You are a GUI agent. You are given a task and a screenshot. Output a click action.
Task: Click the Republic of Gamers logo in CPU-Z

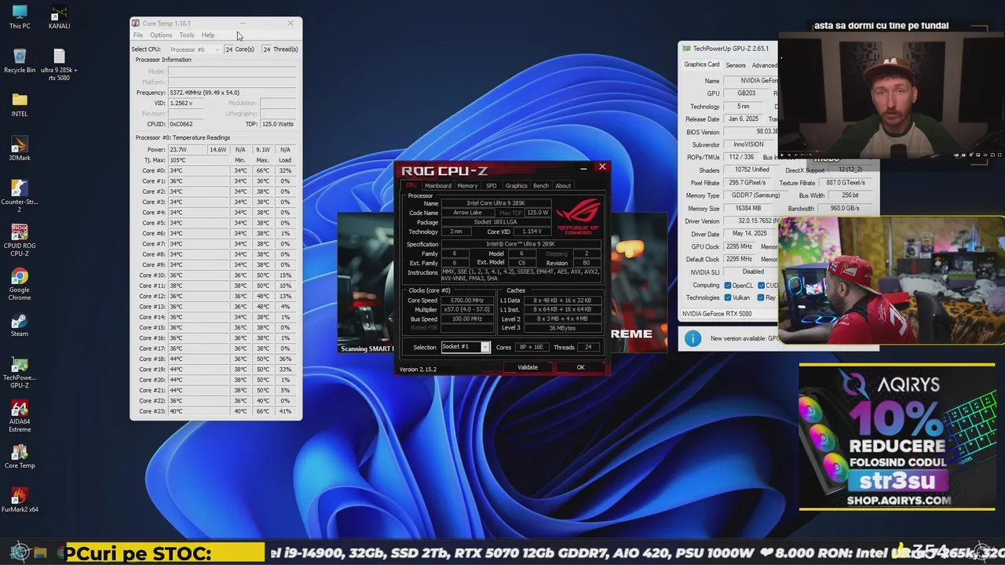[579, 217]
